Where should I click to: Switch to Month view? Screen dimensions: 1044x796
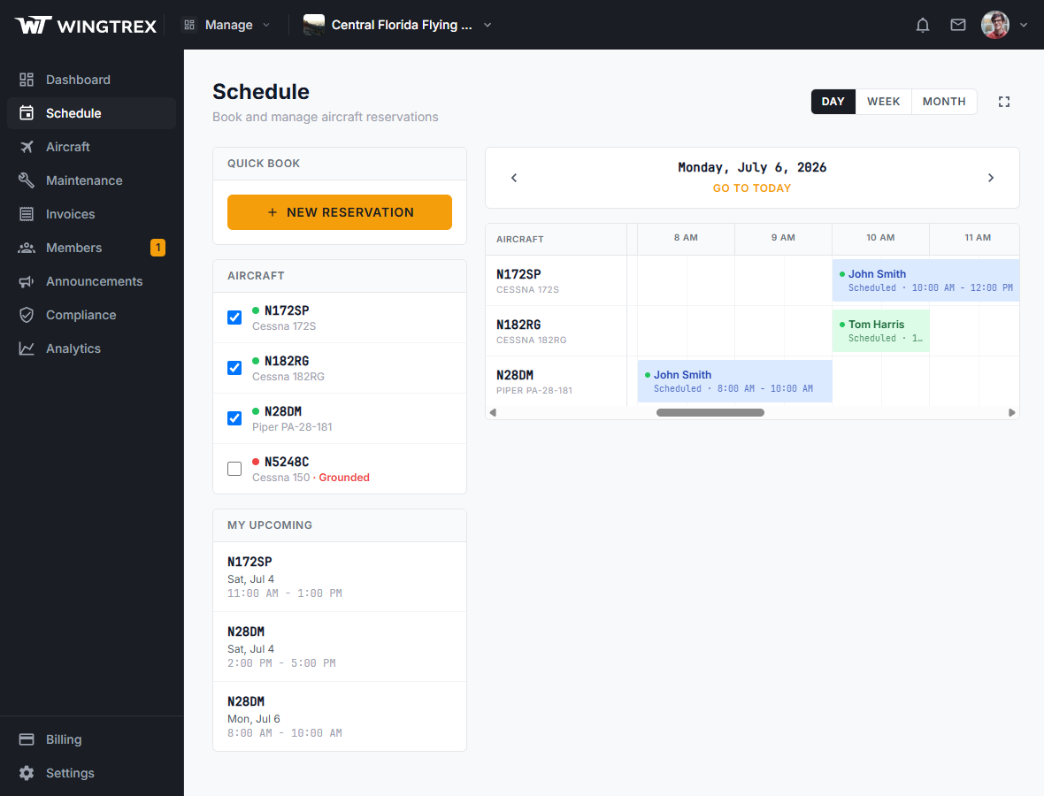pos(944,102)
